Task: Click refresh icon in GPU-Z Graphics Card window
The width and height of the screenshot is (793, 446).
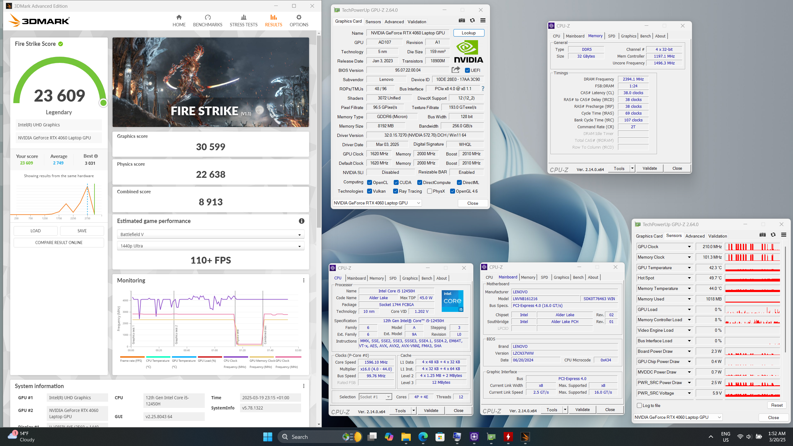Action: (x=472, y=20)
